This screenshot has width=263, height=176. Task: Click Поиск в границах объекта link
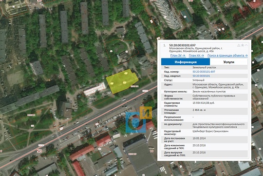pyautogui.click(x=227, y=56)
